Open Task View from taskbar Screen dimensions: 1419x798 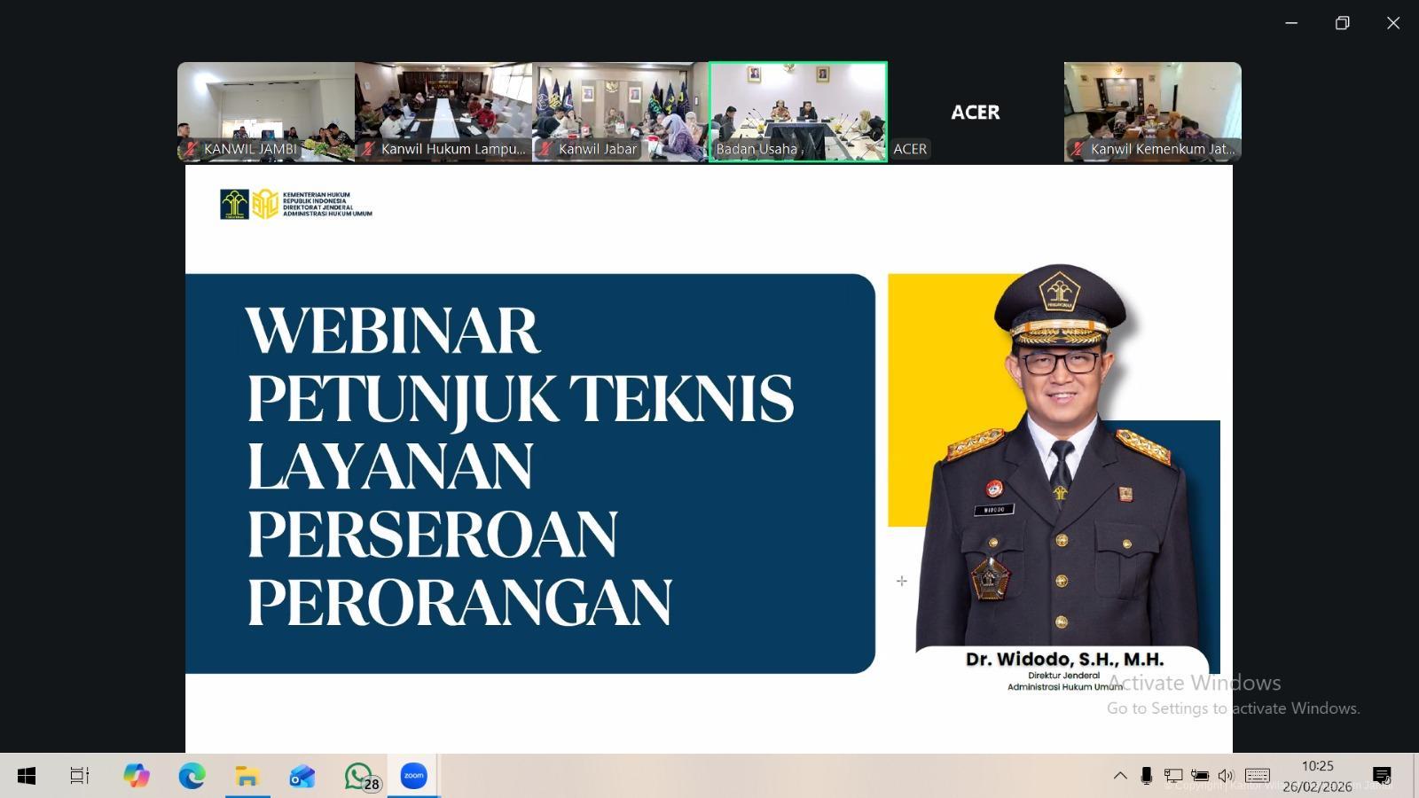(80, 775)
